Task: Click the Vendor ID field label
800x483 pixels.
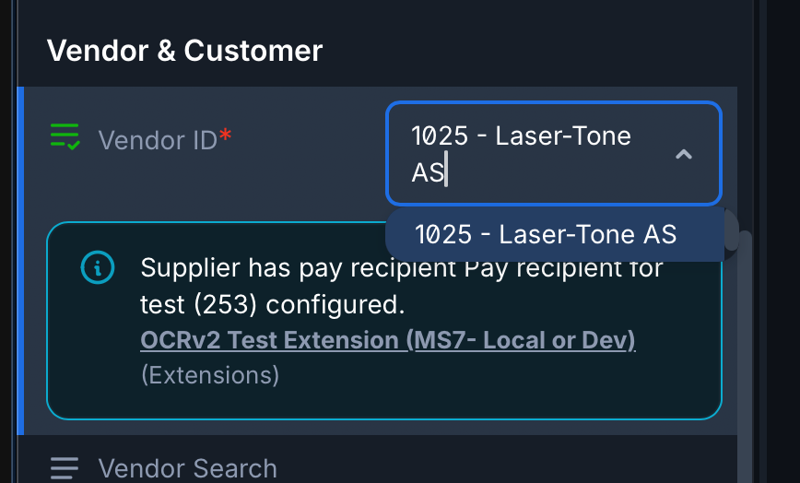Action: 158,140
